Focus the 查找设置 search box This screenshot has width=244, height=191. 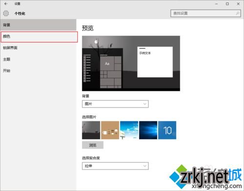[206, 13]
